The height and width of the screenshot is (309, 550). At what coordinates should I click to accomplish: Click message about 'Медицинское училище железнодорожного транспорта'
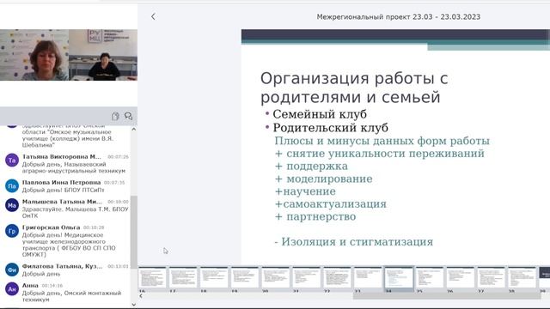(69, 245)
